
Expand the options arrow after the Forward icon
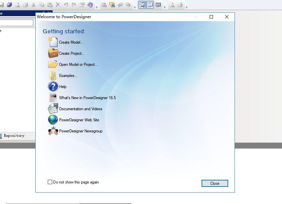(x=135, y=7)
